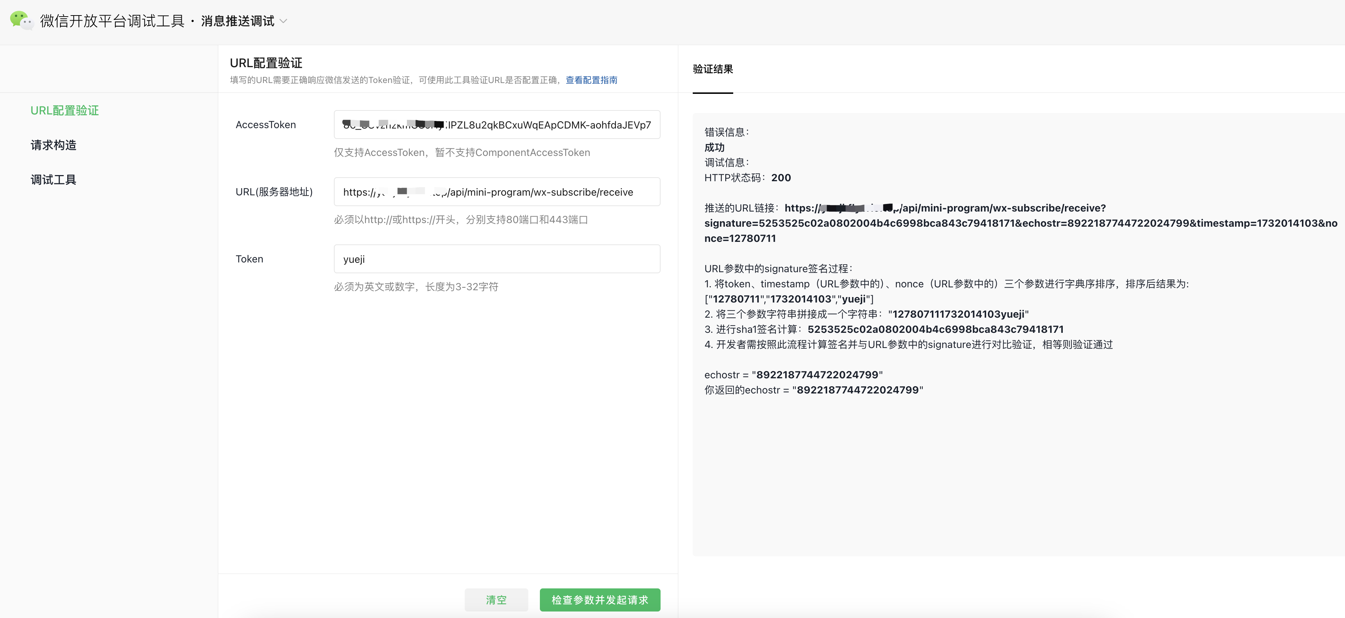This screenshot has width=1345, height=618.
Task: Click the 推送的URL链接 line
Action: point(904,208)
